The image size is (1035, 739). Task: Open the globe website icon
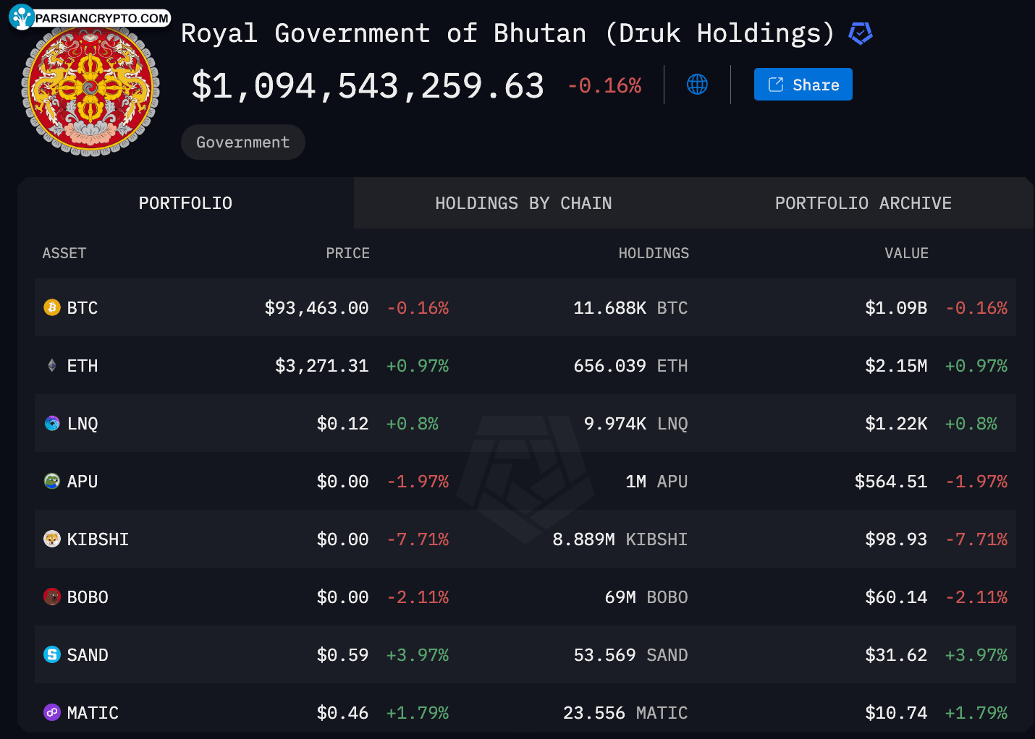[697, 85]
